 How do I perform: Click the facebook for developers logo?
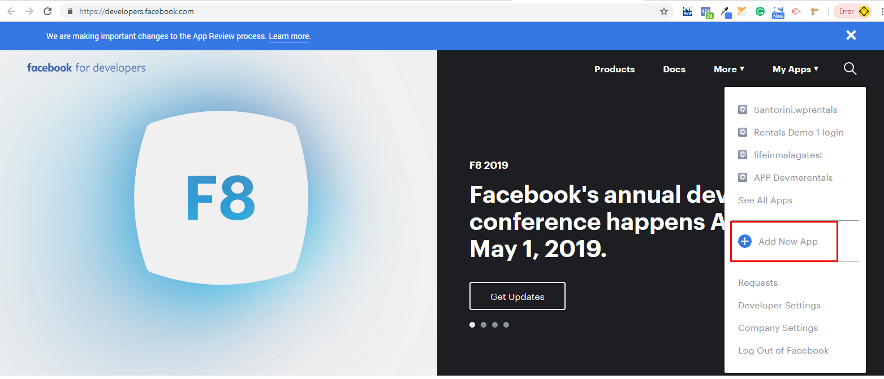coord(86,68)
